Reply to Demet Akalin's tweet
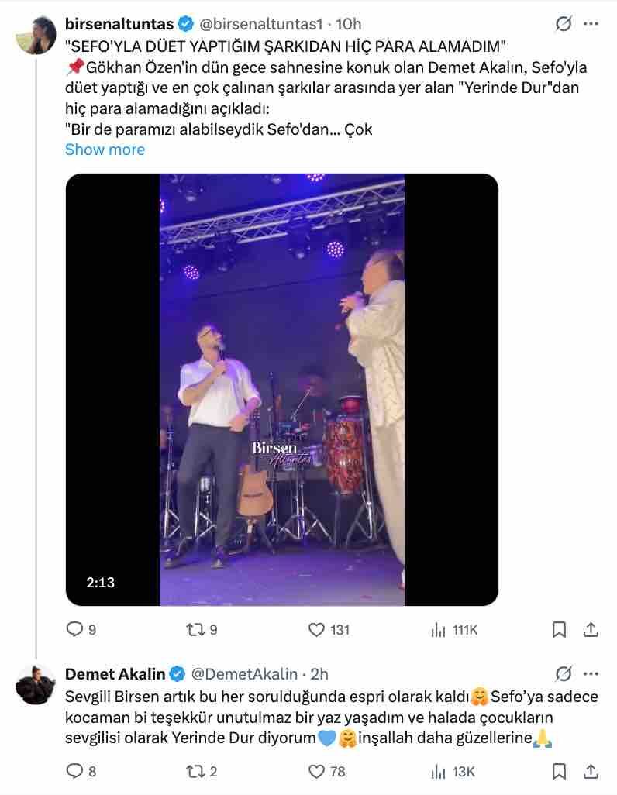Screen dimensions: 617x795 point(74,772)
